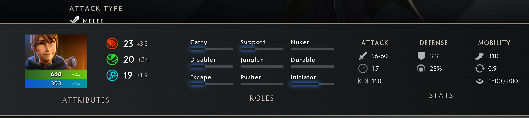
Task: Click the Support role label
Action: [x=253, y=42]
